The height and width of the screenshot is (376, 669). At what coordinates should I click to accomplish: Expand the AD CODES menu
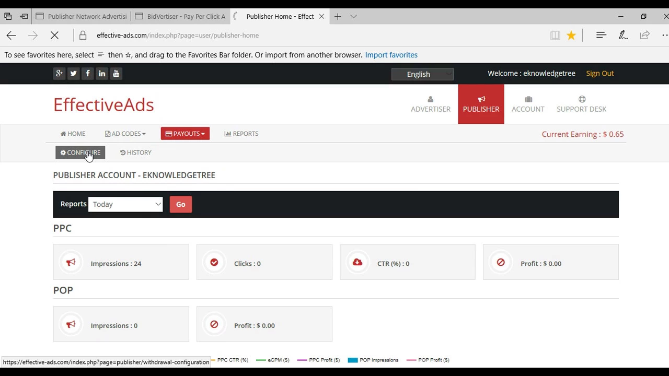125,134
